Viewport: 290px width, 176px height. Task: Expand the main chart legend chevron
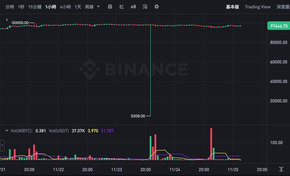tap(7, 20)
